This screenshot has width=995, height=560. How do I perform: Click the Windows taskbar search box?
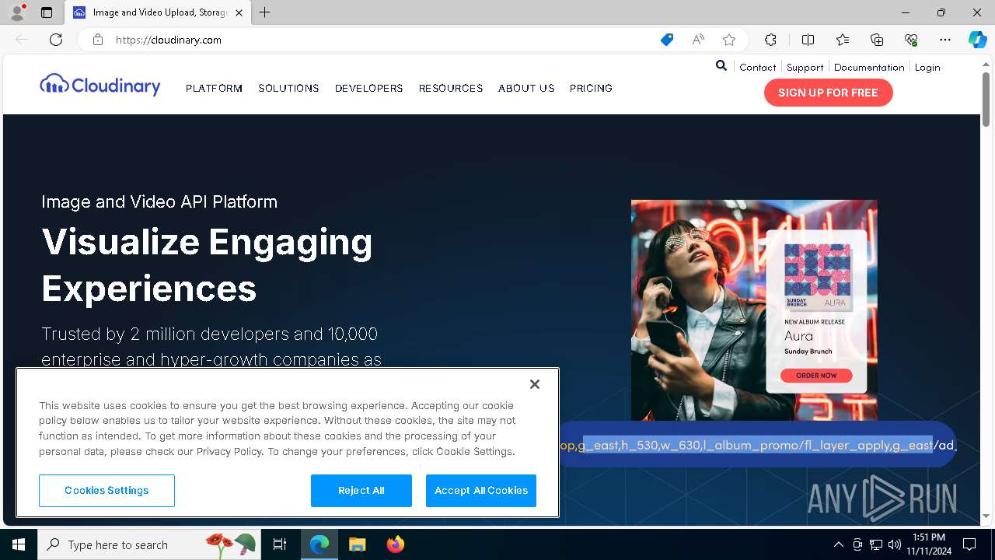(x=148, y=544)
